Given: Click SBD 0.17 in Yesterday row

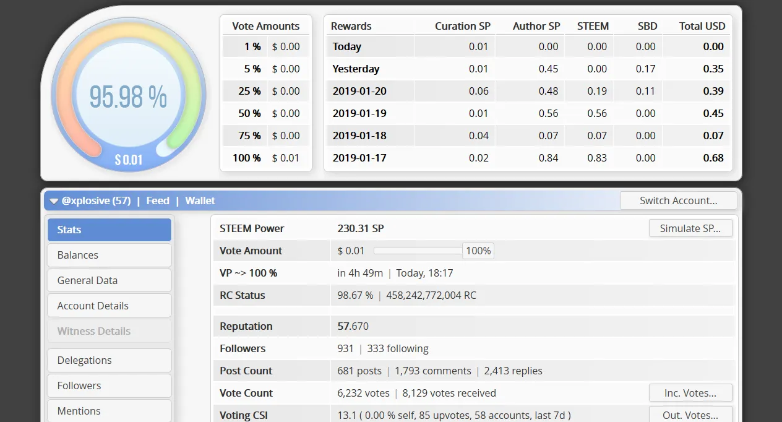Looking at the screenshot, I should (x=646, y=69).
